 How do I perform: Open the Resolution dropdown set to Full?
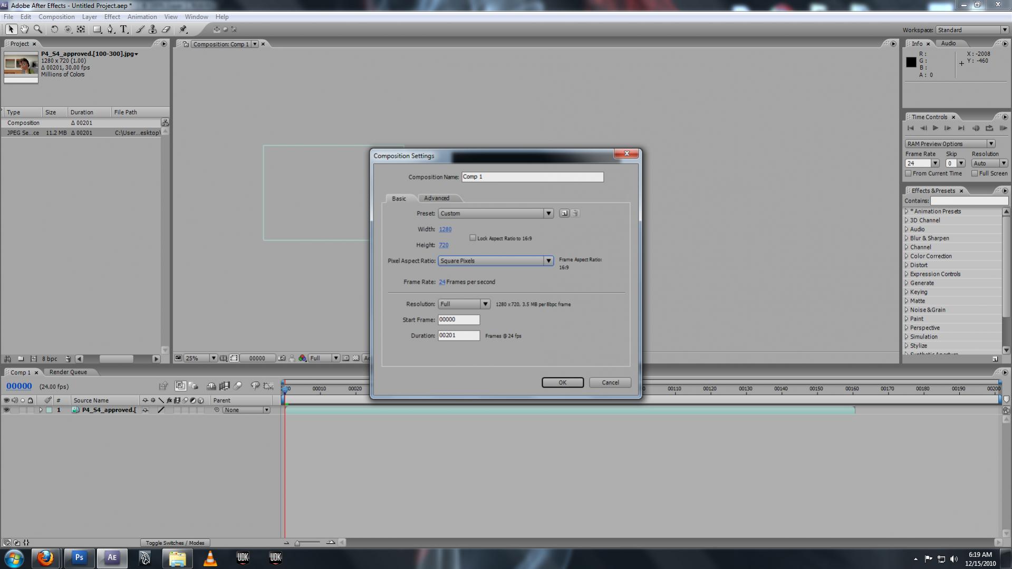pos(485,304)
